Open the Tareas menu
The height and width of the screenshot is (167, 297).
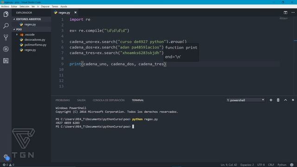tap(55, 6)
